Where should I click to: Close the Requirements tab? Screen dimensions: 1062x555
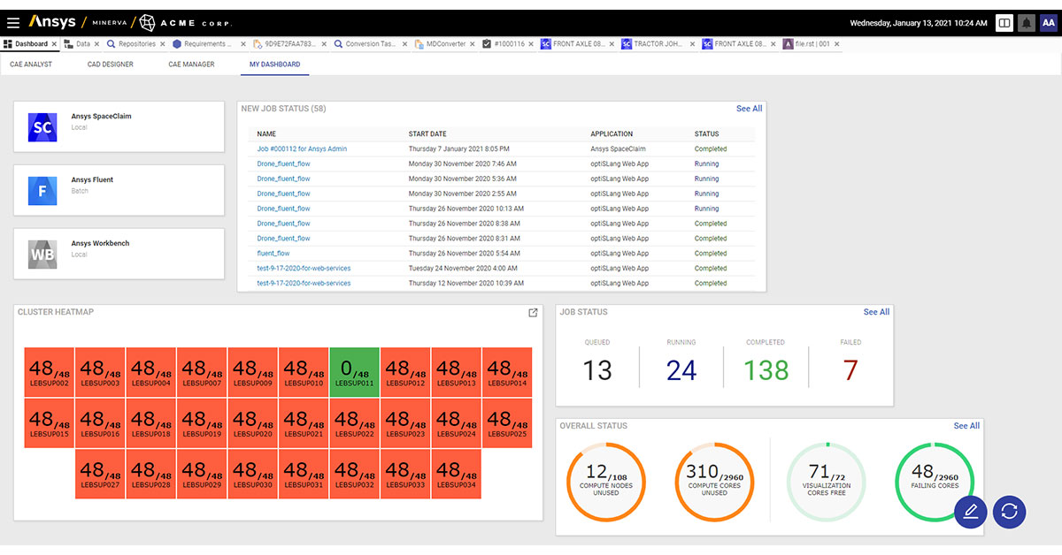point(242,44)
